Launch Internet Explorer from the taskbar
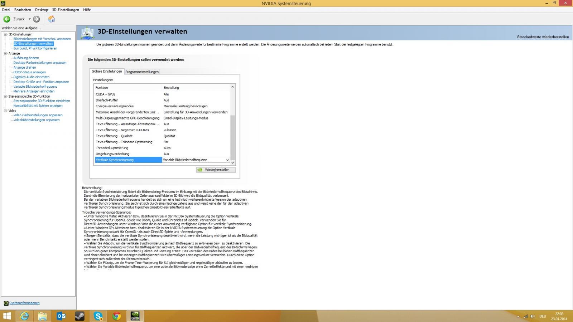The image size is (573, 322). (24, 316)
